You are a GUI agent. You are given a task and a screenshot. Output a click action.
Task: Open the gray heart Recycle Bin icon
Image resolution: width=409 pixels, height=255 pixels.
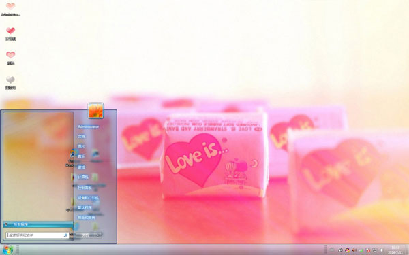pyautogui.click(x=10, y=83)
